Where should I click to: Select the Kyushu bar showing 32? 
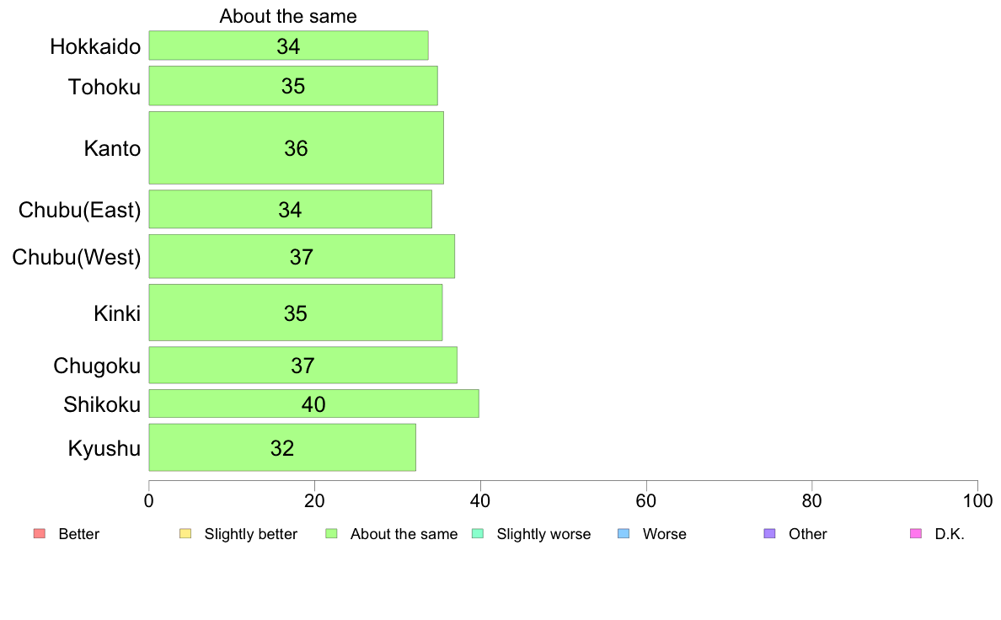click(282, 447)
